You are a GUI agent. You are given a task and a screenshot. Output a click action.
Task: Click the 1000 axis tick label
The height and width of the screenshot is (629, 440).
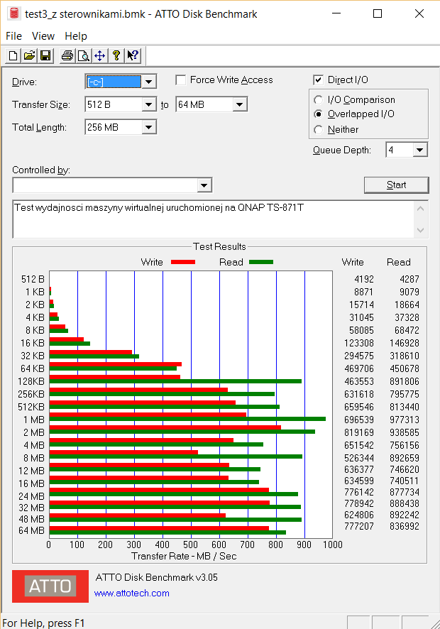pyautogui.click(x=333, y=545)
